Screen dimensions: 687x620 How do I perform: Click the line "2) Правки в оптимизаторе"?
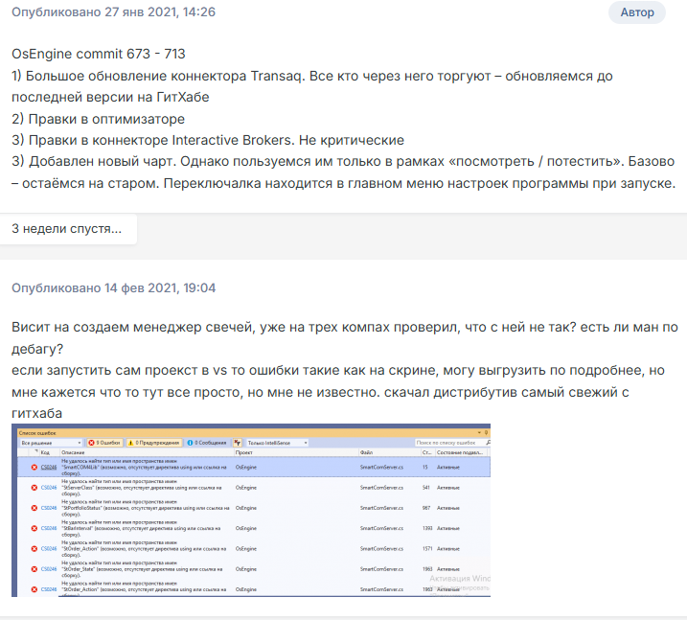pos(98,119)
